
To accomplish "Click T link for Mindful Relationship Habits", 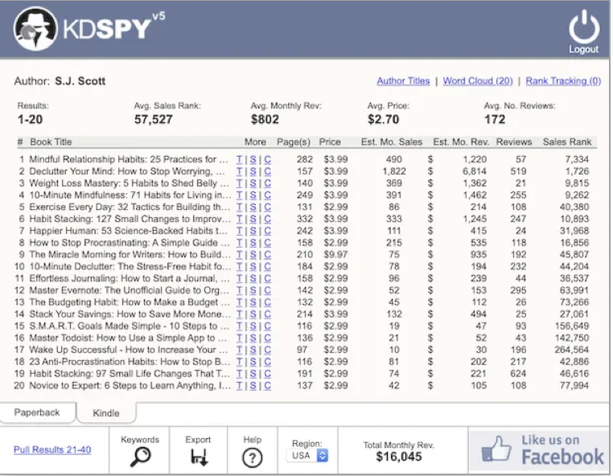I will pos(239,159).
